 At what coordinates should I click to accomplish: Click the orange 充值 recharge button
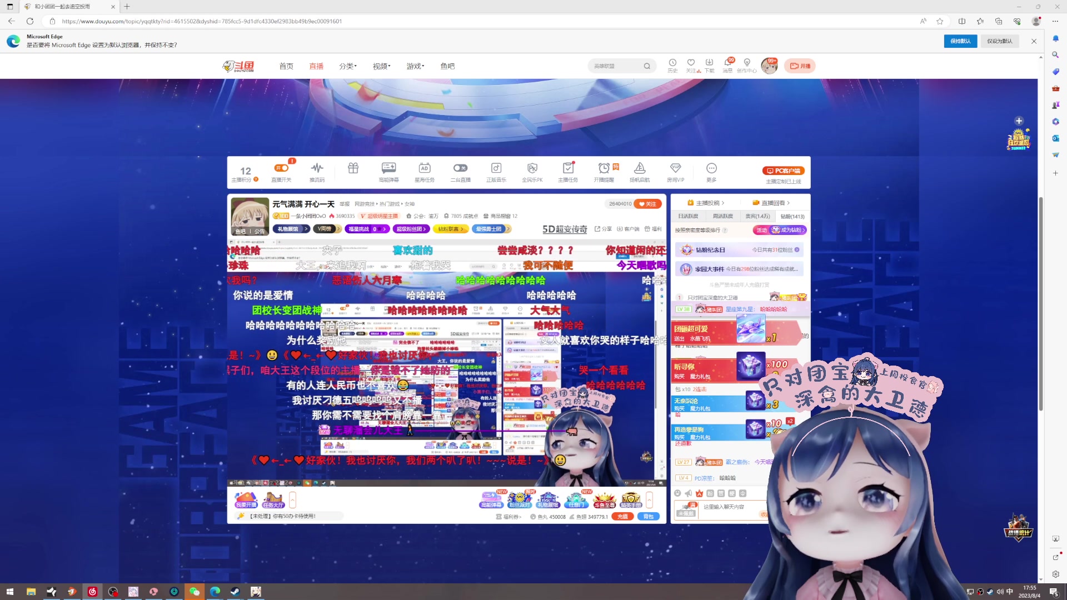tap(622, 516)
